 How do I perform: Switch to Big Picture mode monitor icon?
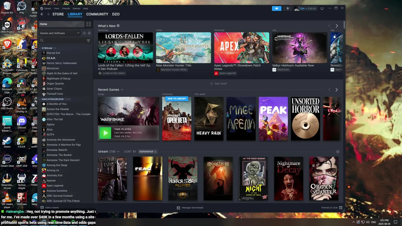[x=322, y=8]
